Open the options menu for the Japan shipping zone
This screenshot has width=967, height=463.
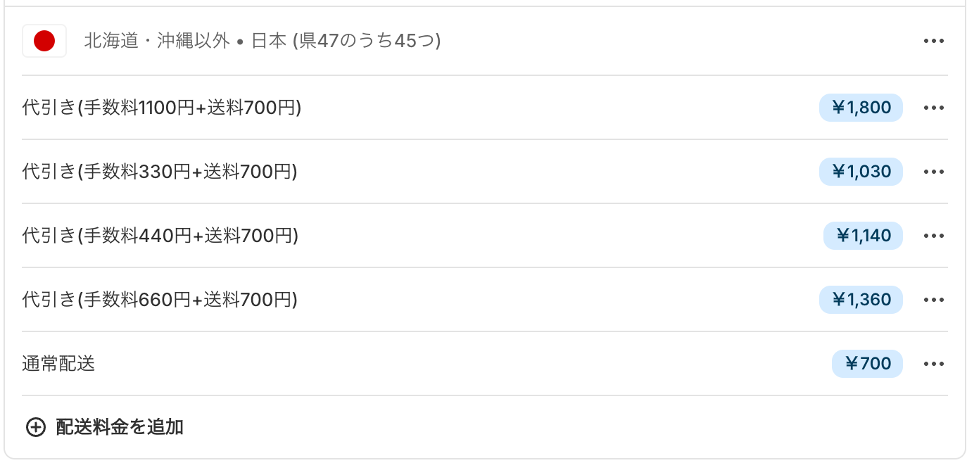(x=933, y=41)
